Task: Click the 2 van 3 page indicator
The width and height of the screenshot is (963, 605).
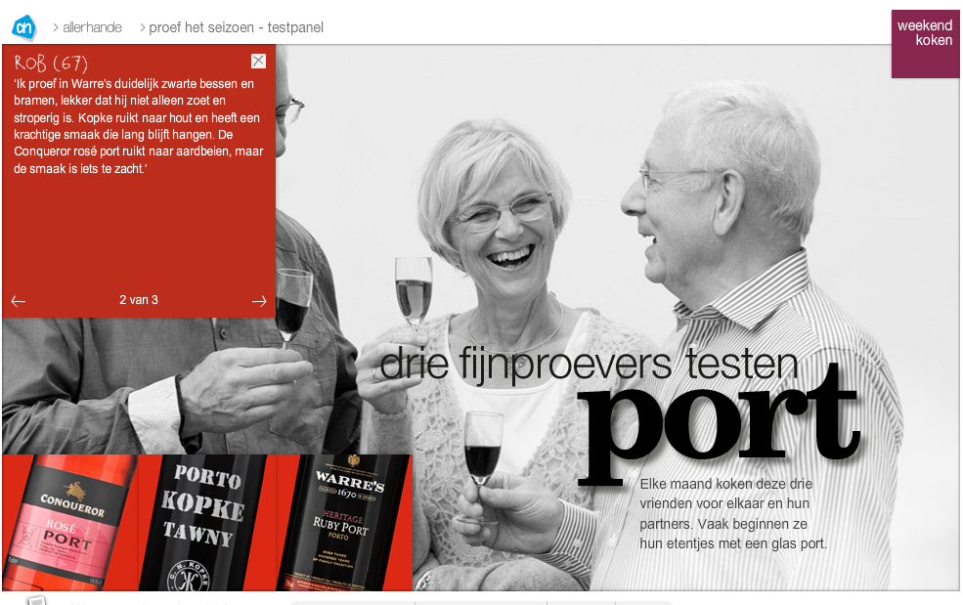Action: [139, 300]
